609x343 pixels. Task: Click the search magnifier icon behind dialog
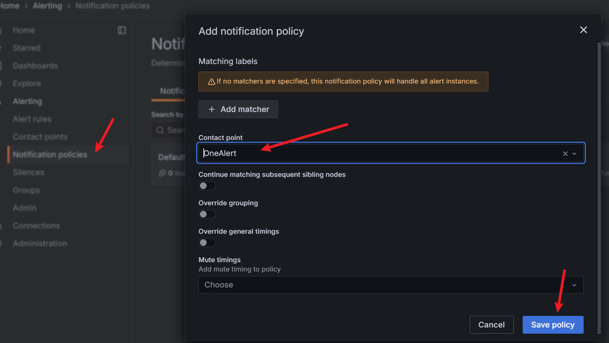pos(160,130)
